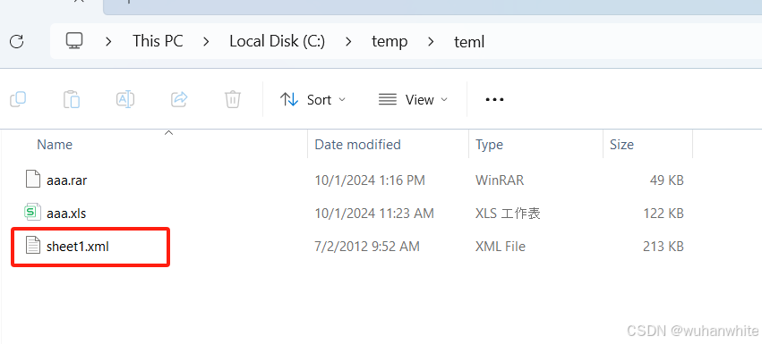This screenshot has width=762, height=344.
Task: Navigate to This PC in breadcrumb
Action: pos(158,41)
